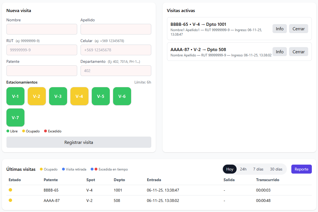
Task: Select free parking spot V-1
Action: pos(15,96)
